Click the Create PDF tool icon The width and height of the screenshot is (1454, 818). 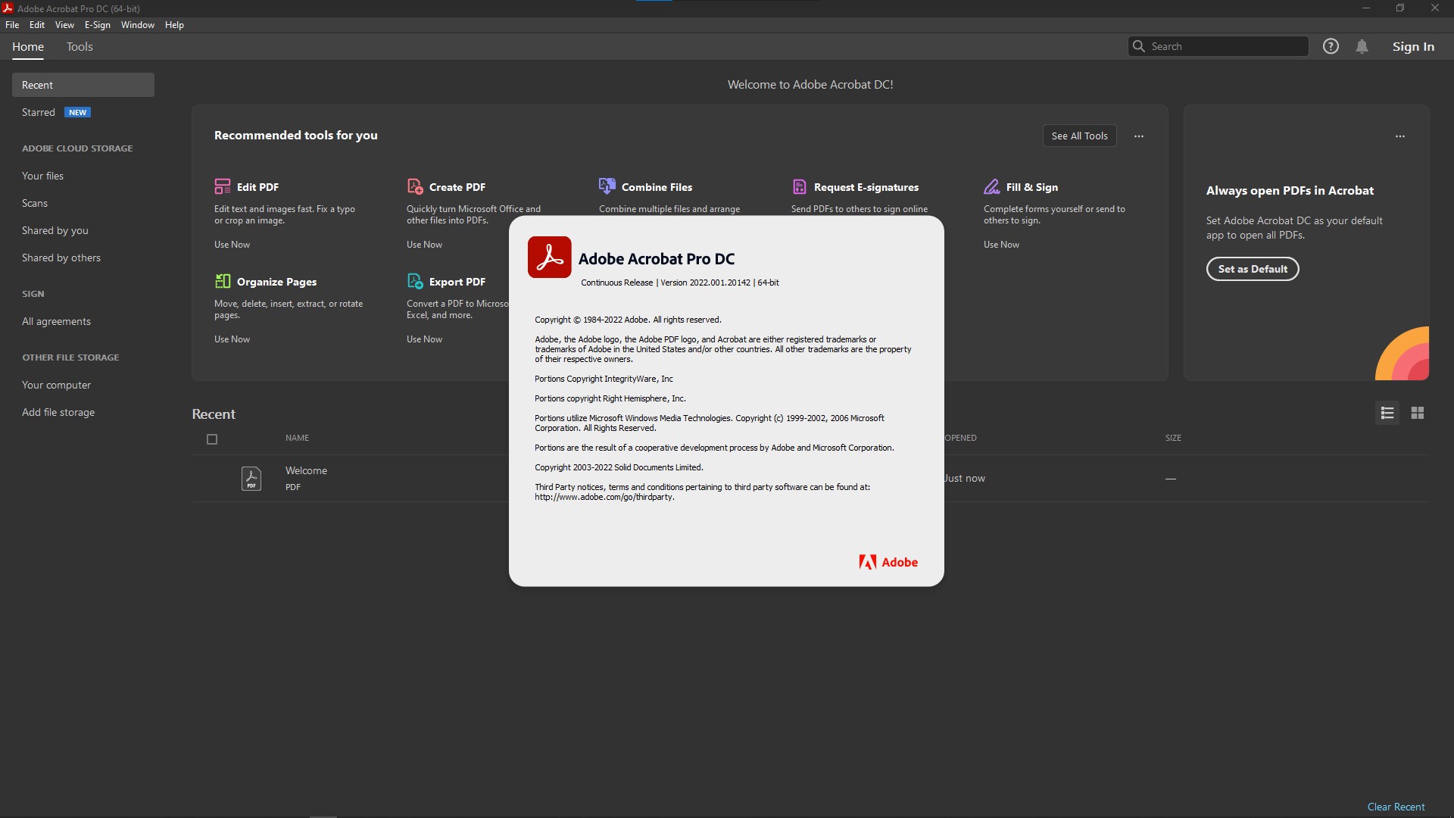[414, 186]
